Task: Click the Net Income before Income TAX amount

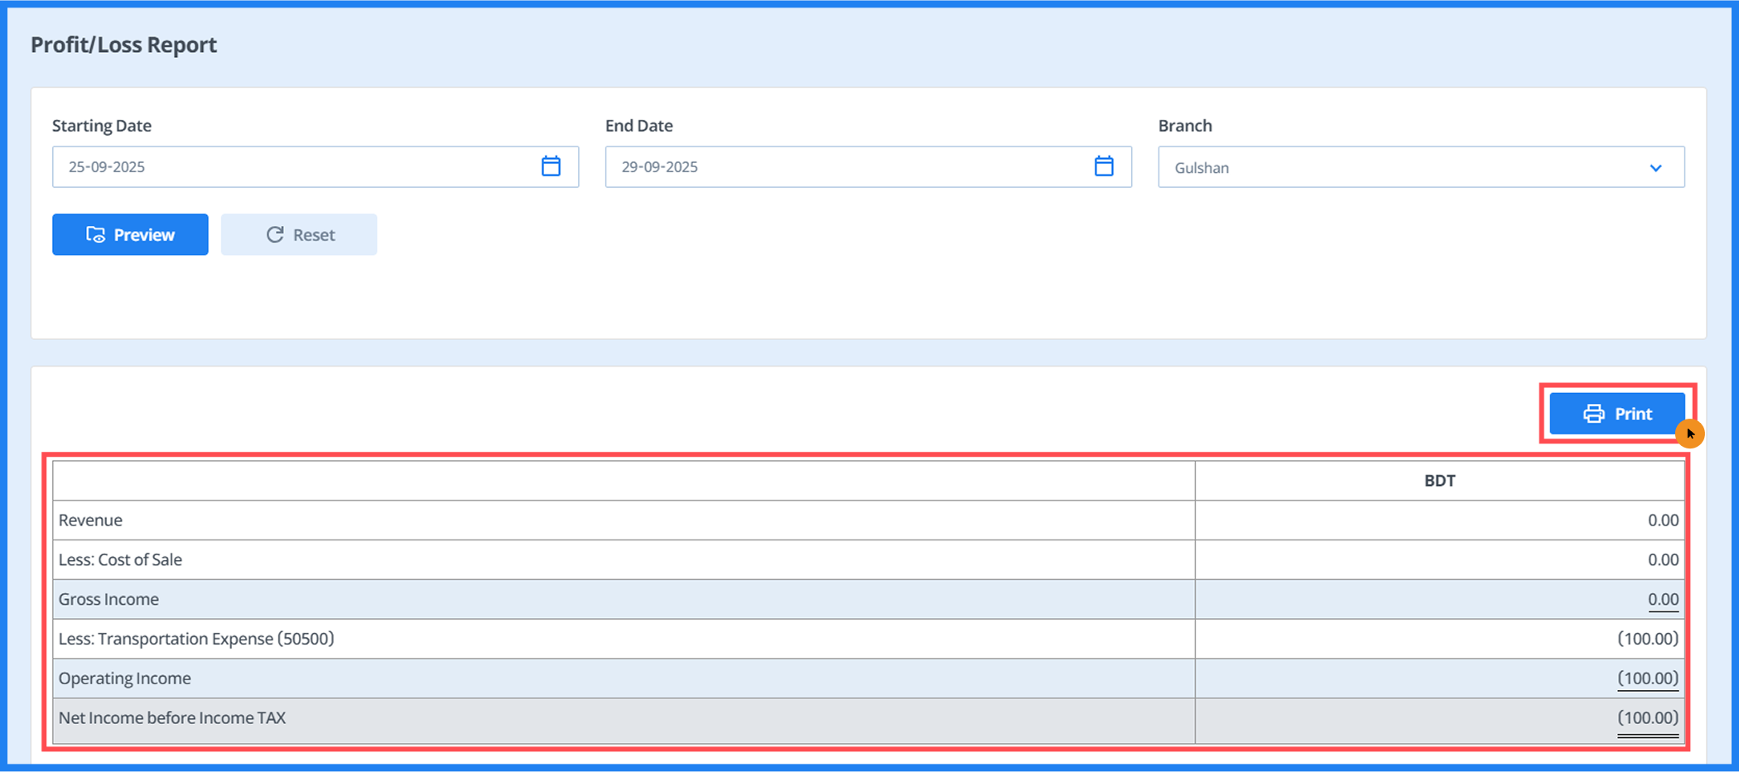Action: 1647,718
